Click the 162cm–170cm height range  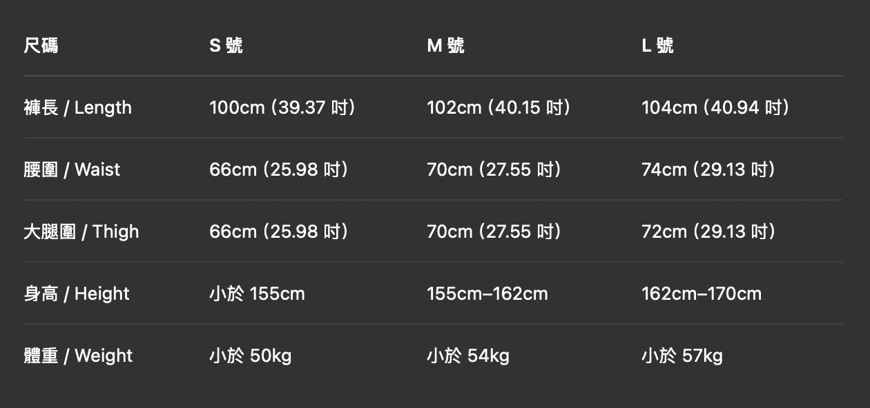(702, 294)
